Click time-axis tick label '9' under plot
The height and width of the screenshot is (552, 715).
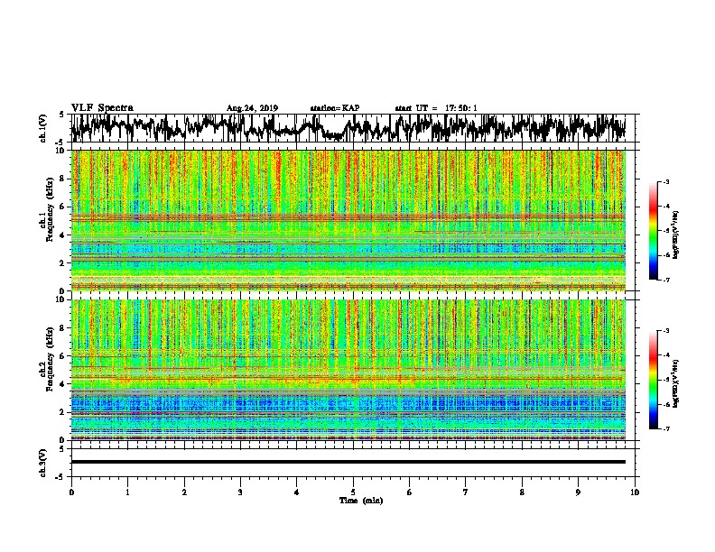pos(578,492)
